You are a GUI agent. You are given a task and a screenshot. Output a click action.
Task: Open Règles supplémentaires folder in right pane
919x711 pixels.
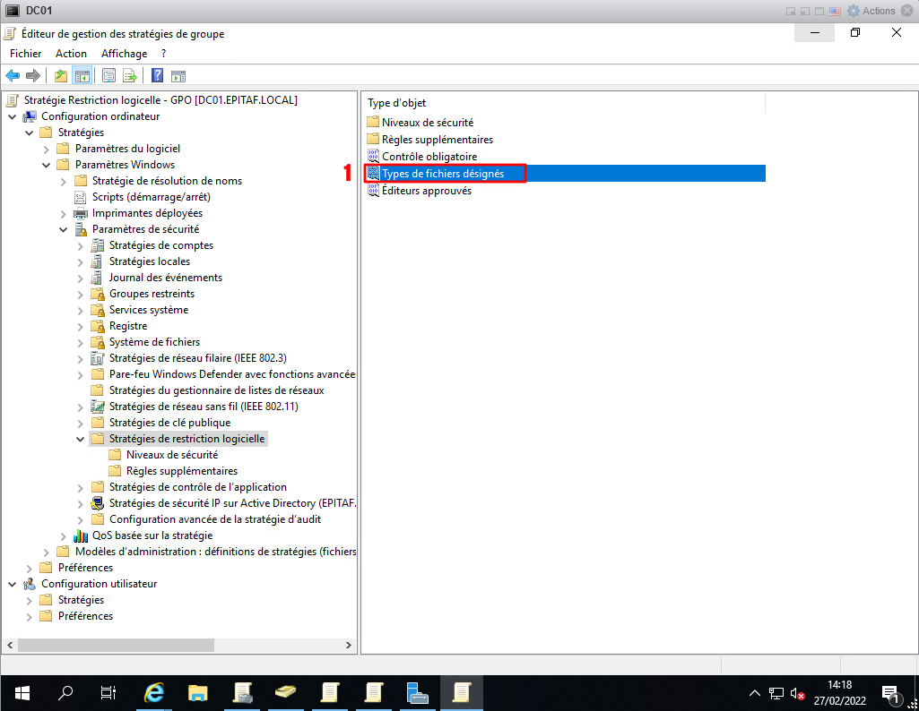pos(437,140)
